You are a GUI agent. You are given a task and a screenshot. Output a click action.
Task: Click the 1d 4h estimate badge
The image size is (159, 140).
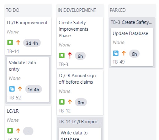(33, 90)
